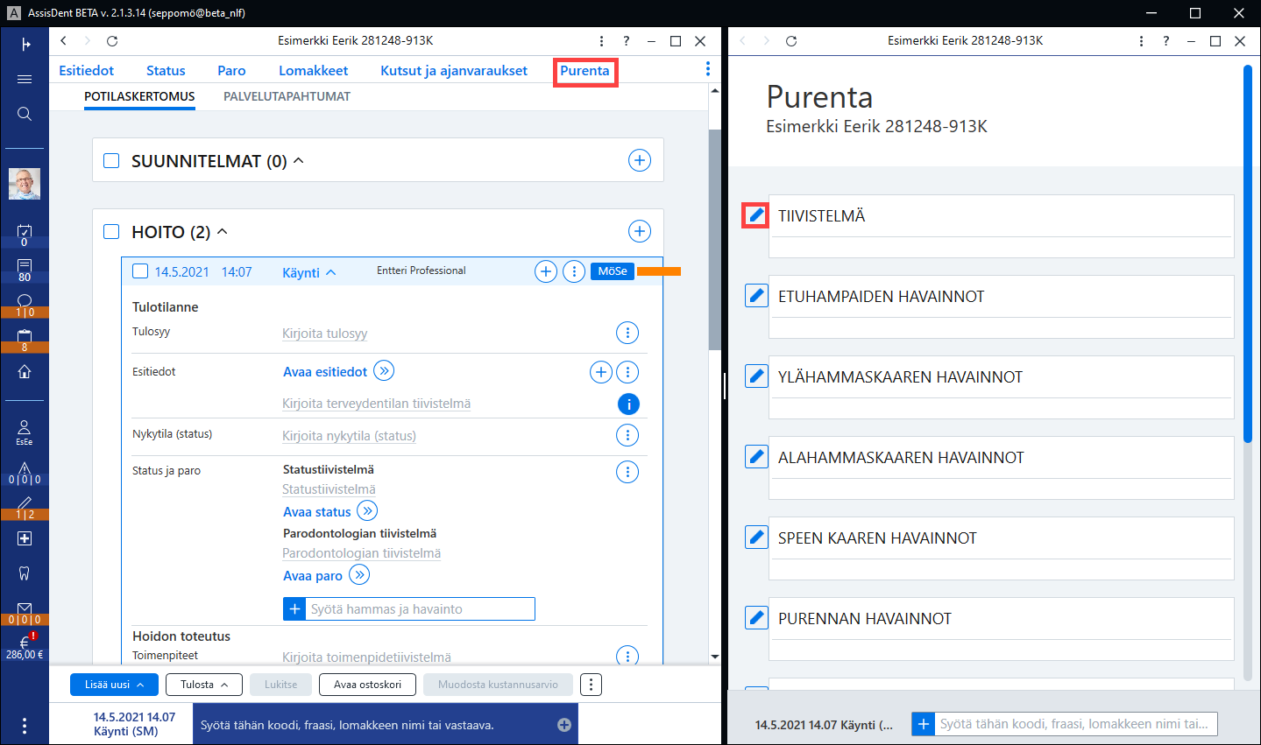Open the search magnifier in left sidebar
The image size is (1261, 745).
coord(25,114)
